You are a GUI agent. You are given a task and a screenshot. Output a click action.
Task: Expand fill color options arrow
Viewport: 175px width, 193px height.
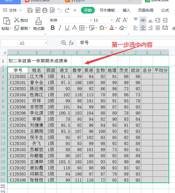[106, 28]
